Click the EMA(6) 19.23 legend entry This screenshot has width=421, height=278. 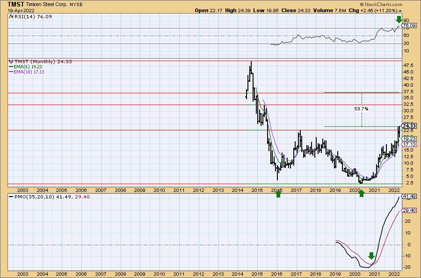(x=26, y=66)
